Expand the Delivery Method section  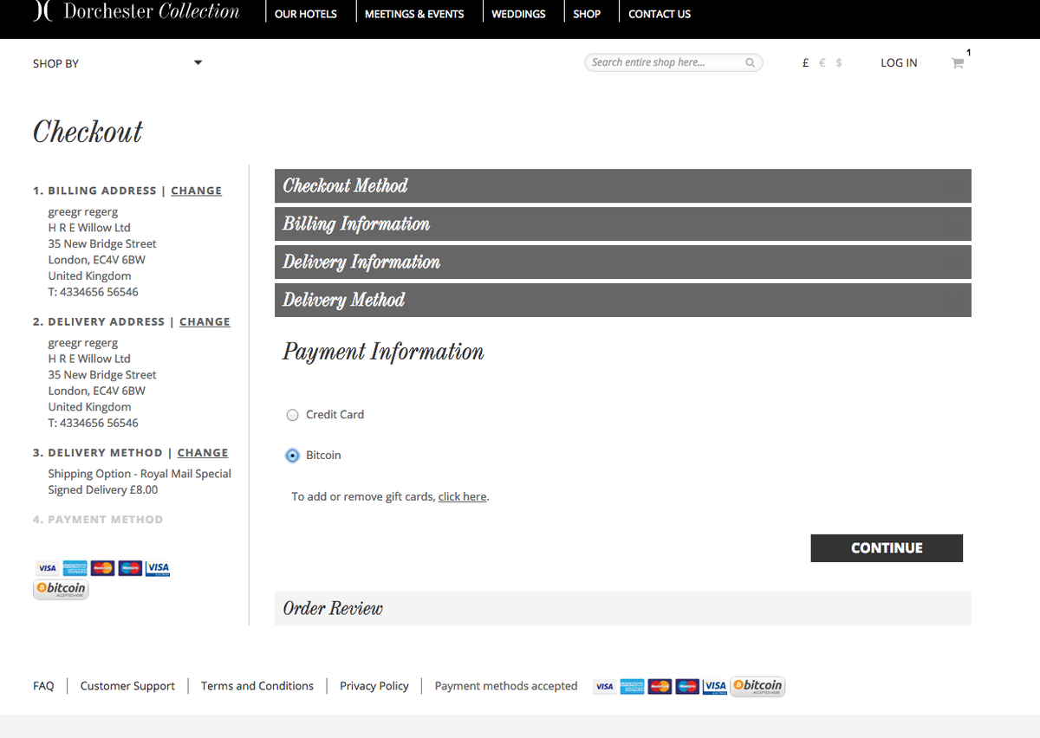coord(623,300)
